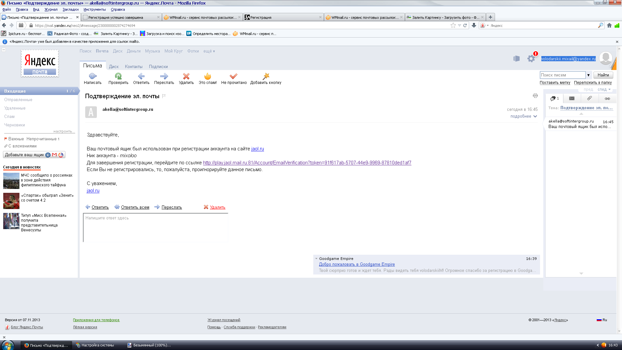Open URL bar history dropdown arrow

point(459,25)
